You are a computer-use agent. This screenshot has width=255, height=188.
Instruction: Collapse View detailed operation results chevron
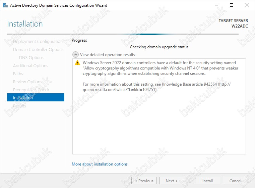(x=75, y=55)
